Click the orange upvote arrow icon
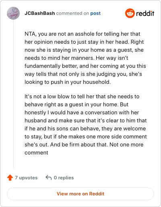 (10, 178)
